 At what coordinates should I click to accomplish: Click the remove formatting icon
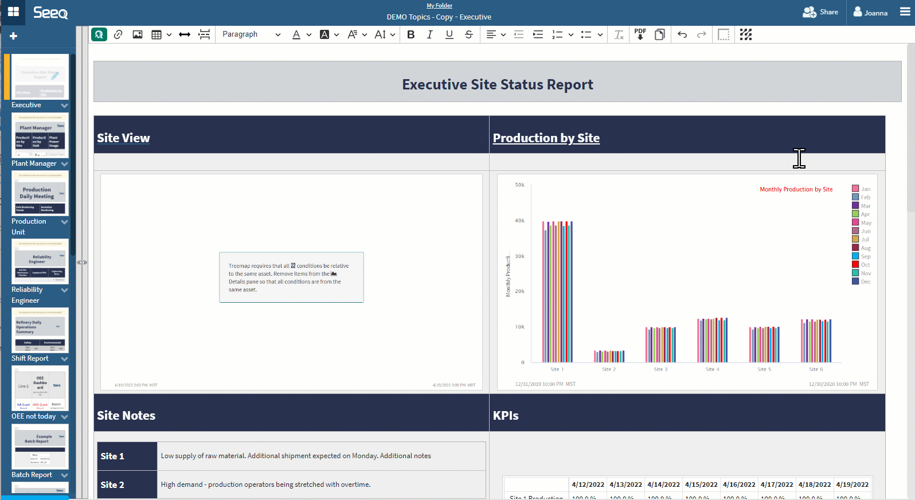point(619,34)
